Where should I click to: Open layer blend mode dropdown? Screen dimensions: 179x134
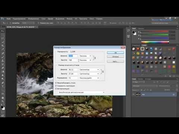pos(145,86)
